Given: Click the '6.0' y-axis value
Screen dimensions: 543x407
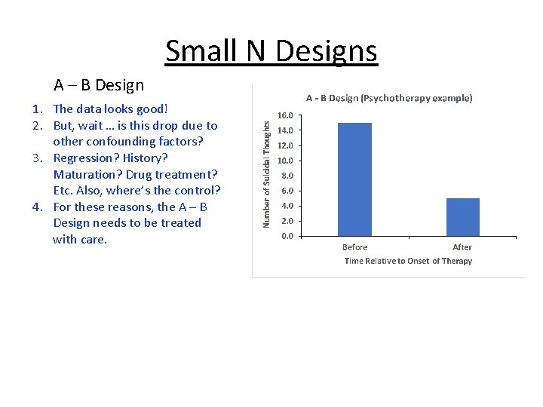Looking at the screenshot, I should tap(287, 191).
